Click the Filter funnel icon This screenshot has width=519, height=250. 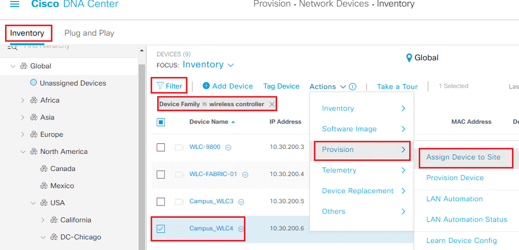[160, 86]
